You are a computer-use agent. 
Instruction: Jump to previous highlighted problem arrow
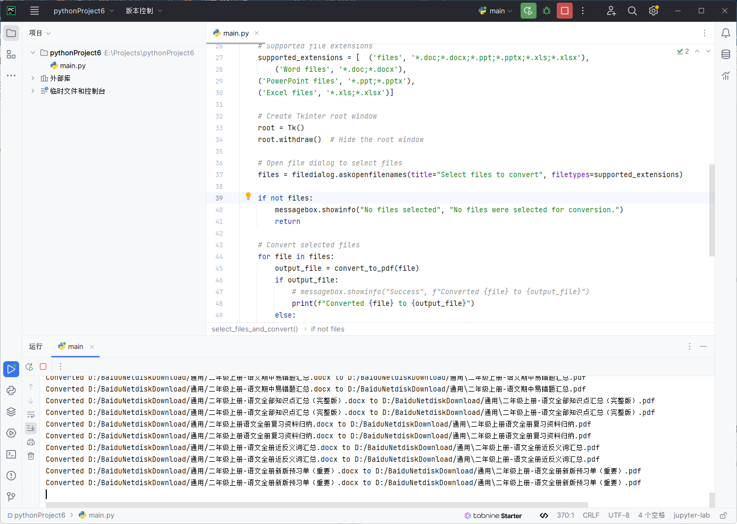tap(697, 51)
